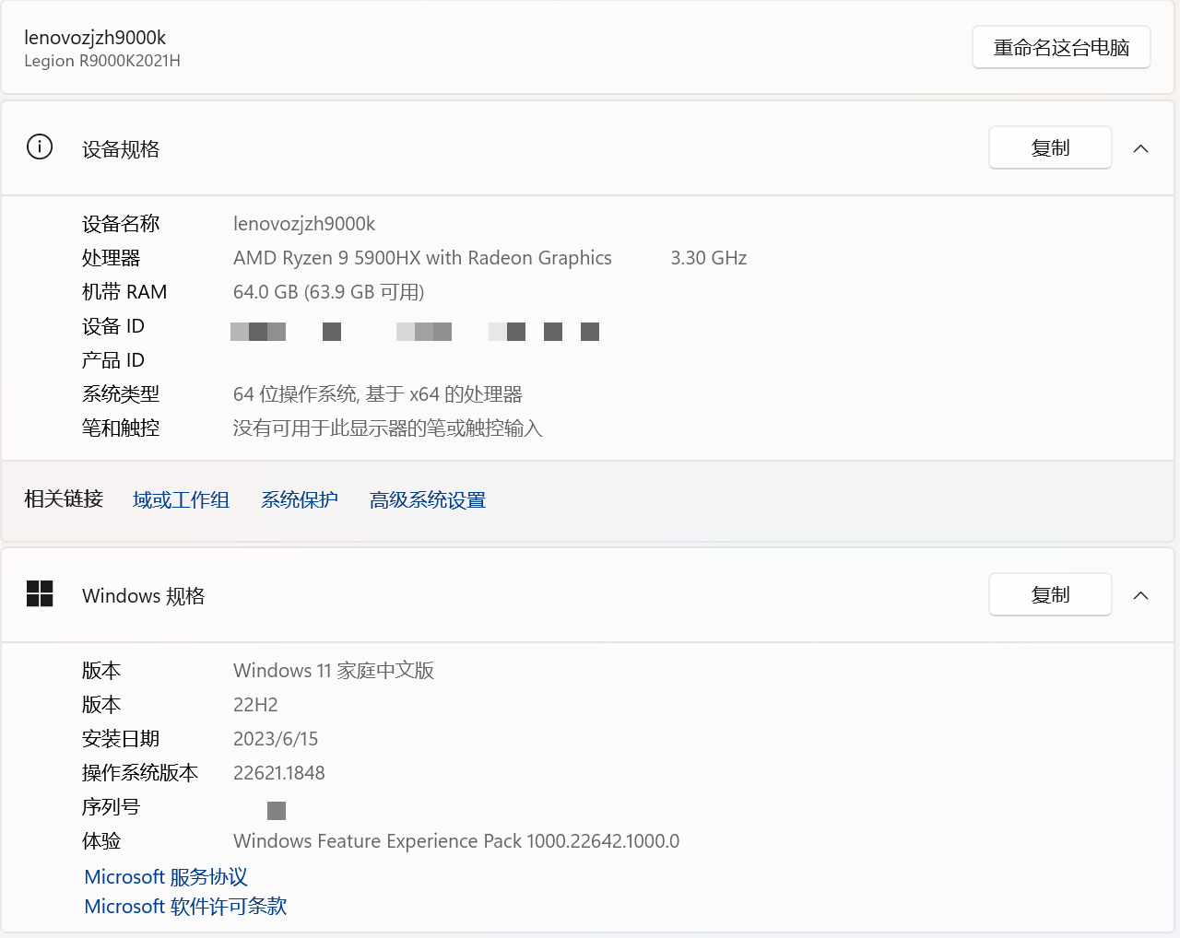Click the 操作系统版本 label
Screen dimensions: 1180x938
tap(140, 773)
